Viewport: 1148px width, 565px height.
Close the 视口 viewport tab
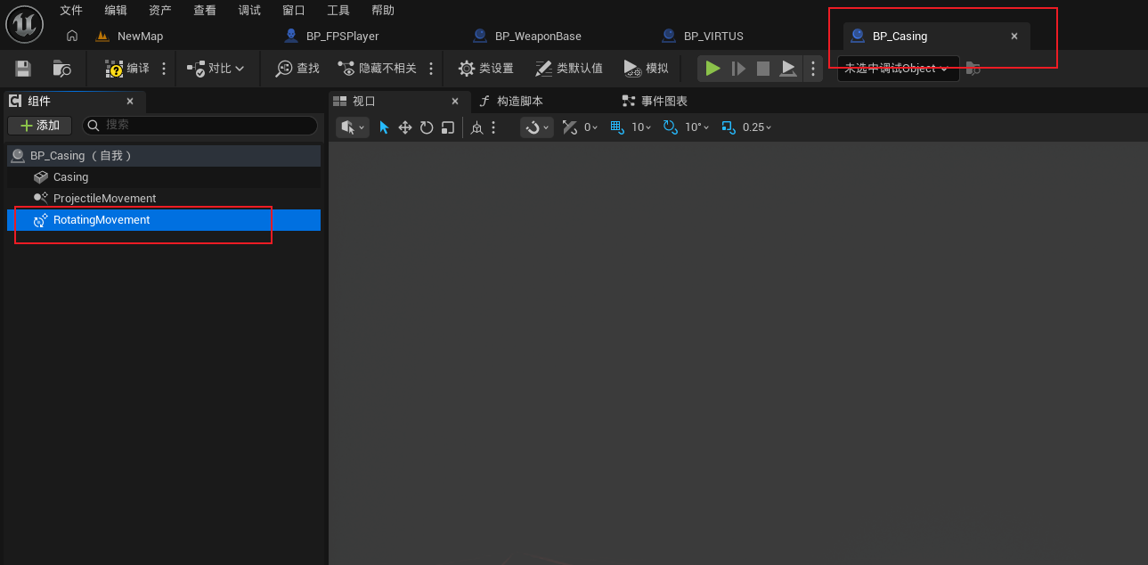[x=455, y=102]
